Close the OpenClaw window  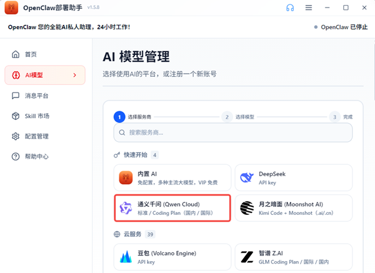364,7
